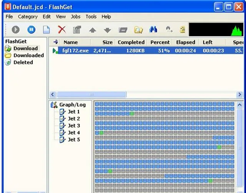
Task: Click the right scroll arrow of job list
Action: pyautogui.click(x=239, y=95)
